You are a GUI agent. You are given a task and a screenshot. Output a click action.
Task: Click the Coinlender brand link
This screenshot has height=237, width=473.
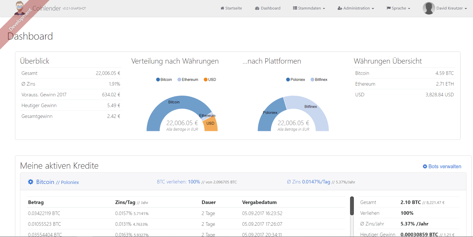[47, 8]
